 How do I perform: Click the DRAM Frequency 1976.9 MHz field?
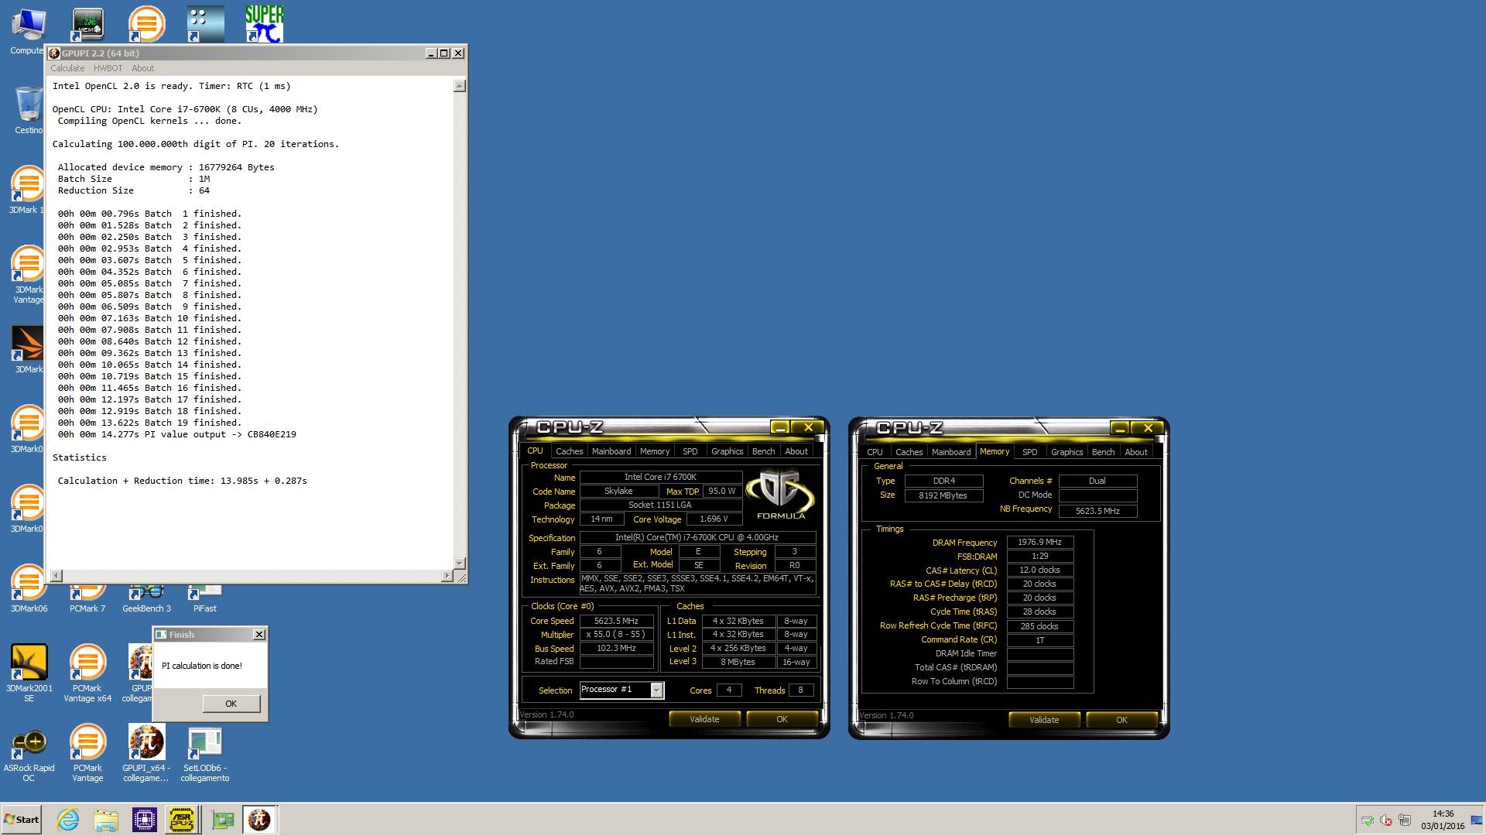click(x=1039, y=543)
